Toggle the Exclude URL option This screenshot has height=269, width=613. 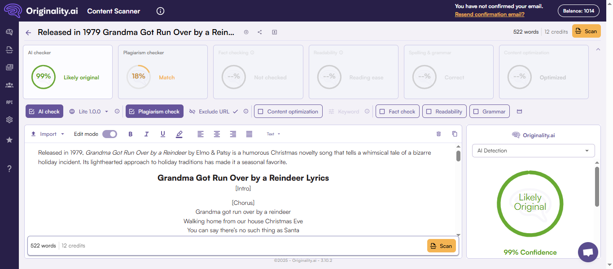coord(214,112)
